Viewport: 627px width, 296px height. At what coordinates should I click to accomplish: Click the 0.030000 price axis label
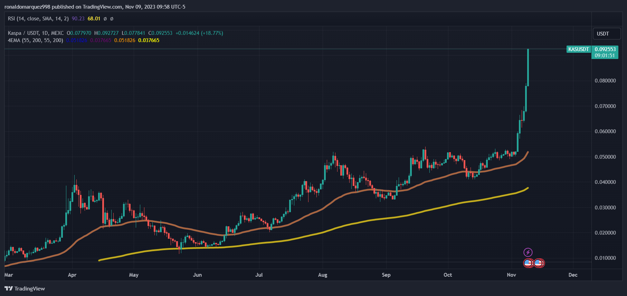coord(605,208)
